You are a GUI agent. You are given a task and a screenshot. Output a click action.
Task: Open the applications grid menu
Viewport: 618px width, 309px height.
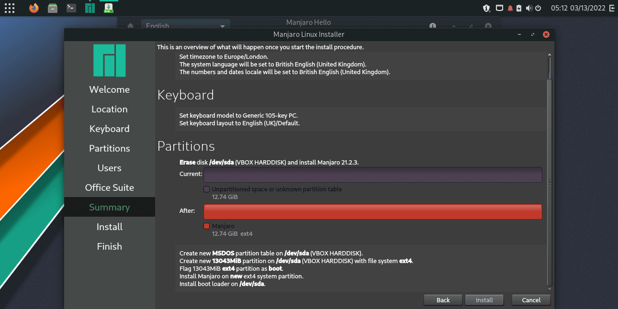(x=9, y=8)
